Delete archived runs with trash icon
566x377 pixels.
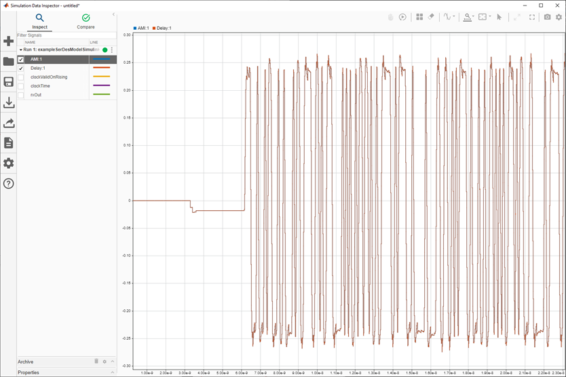96,361
